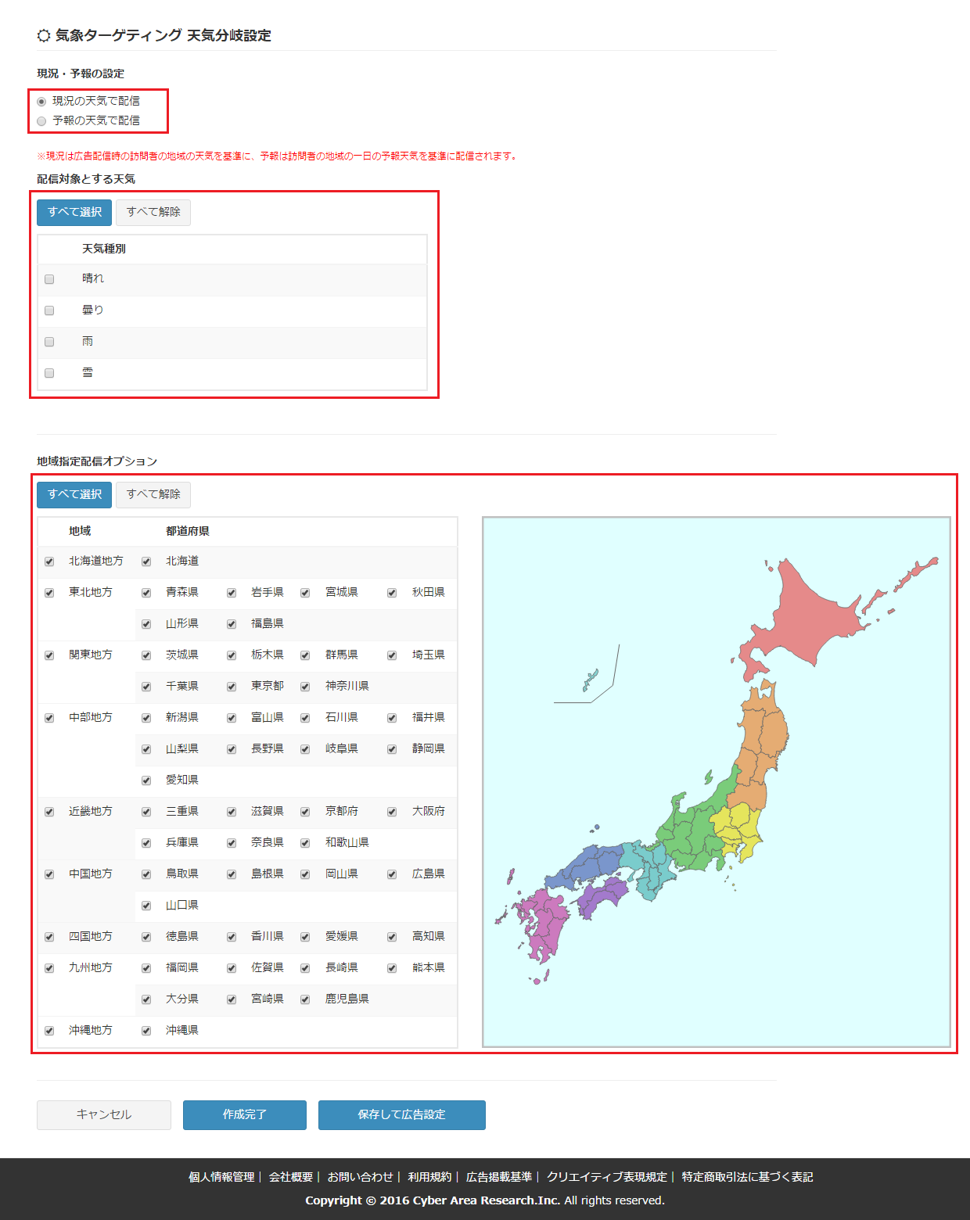Screen dimensions: 970x1220
Task: Toggle the 山口県 checkbox
Action: (146, 906)
